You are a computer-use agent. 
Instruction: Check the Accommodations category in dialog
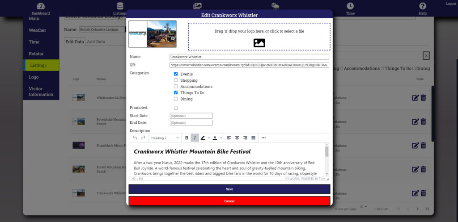[x=176, y=86]
